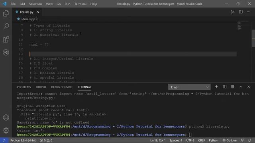
Task: Open the terminal selector dropdown showing 1: wsl
Action: pos(189,87)
